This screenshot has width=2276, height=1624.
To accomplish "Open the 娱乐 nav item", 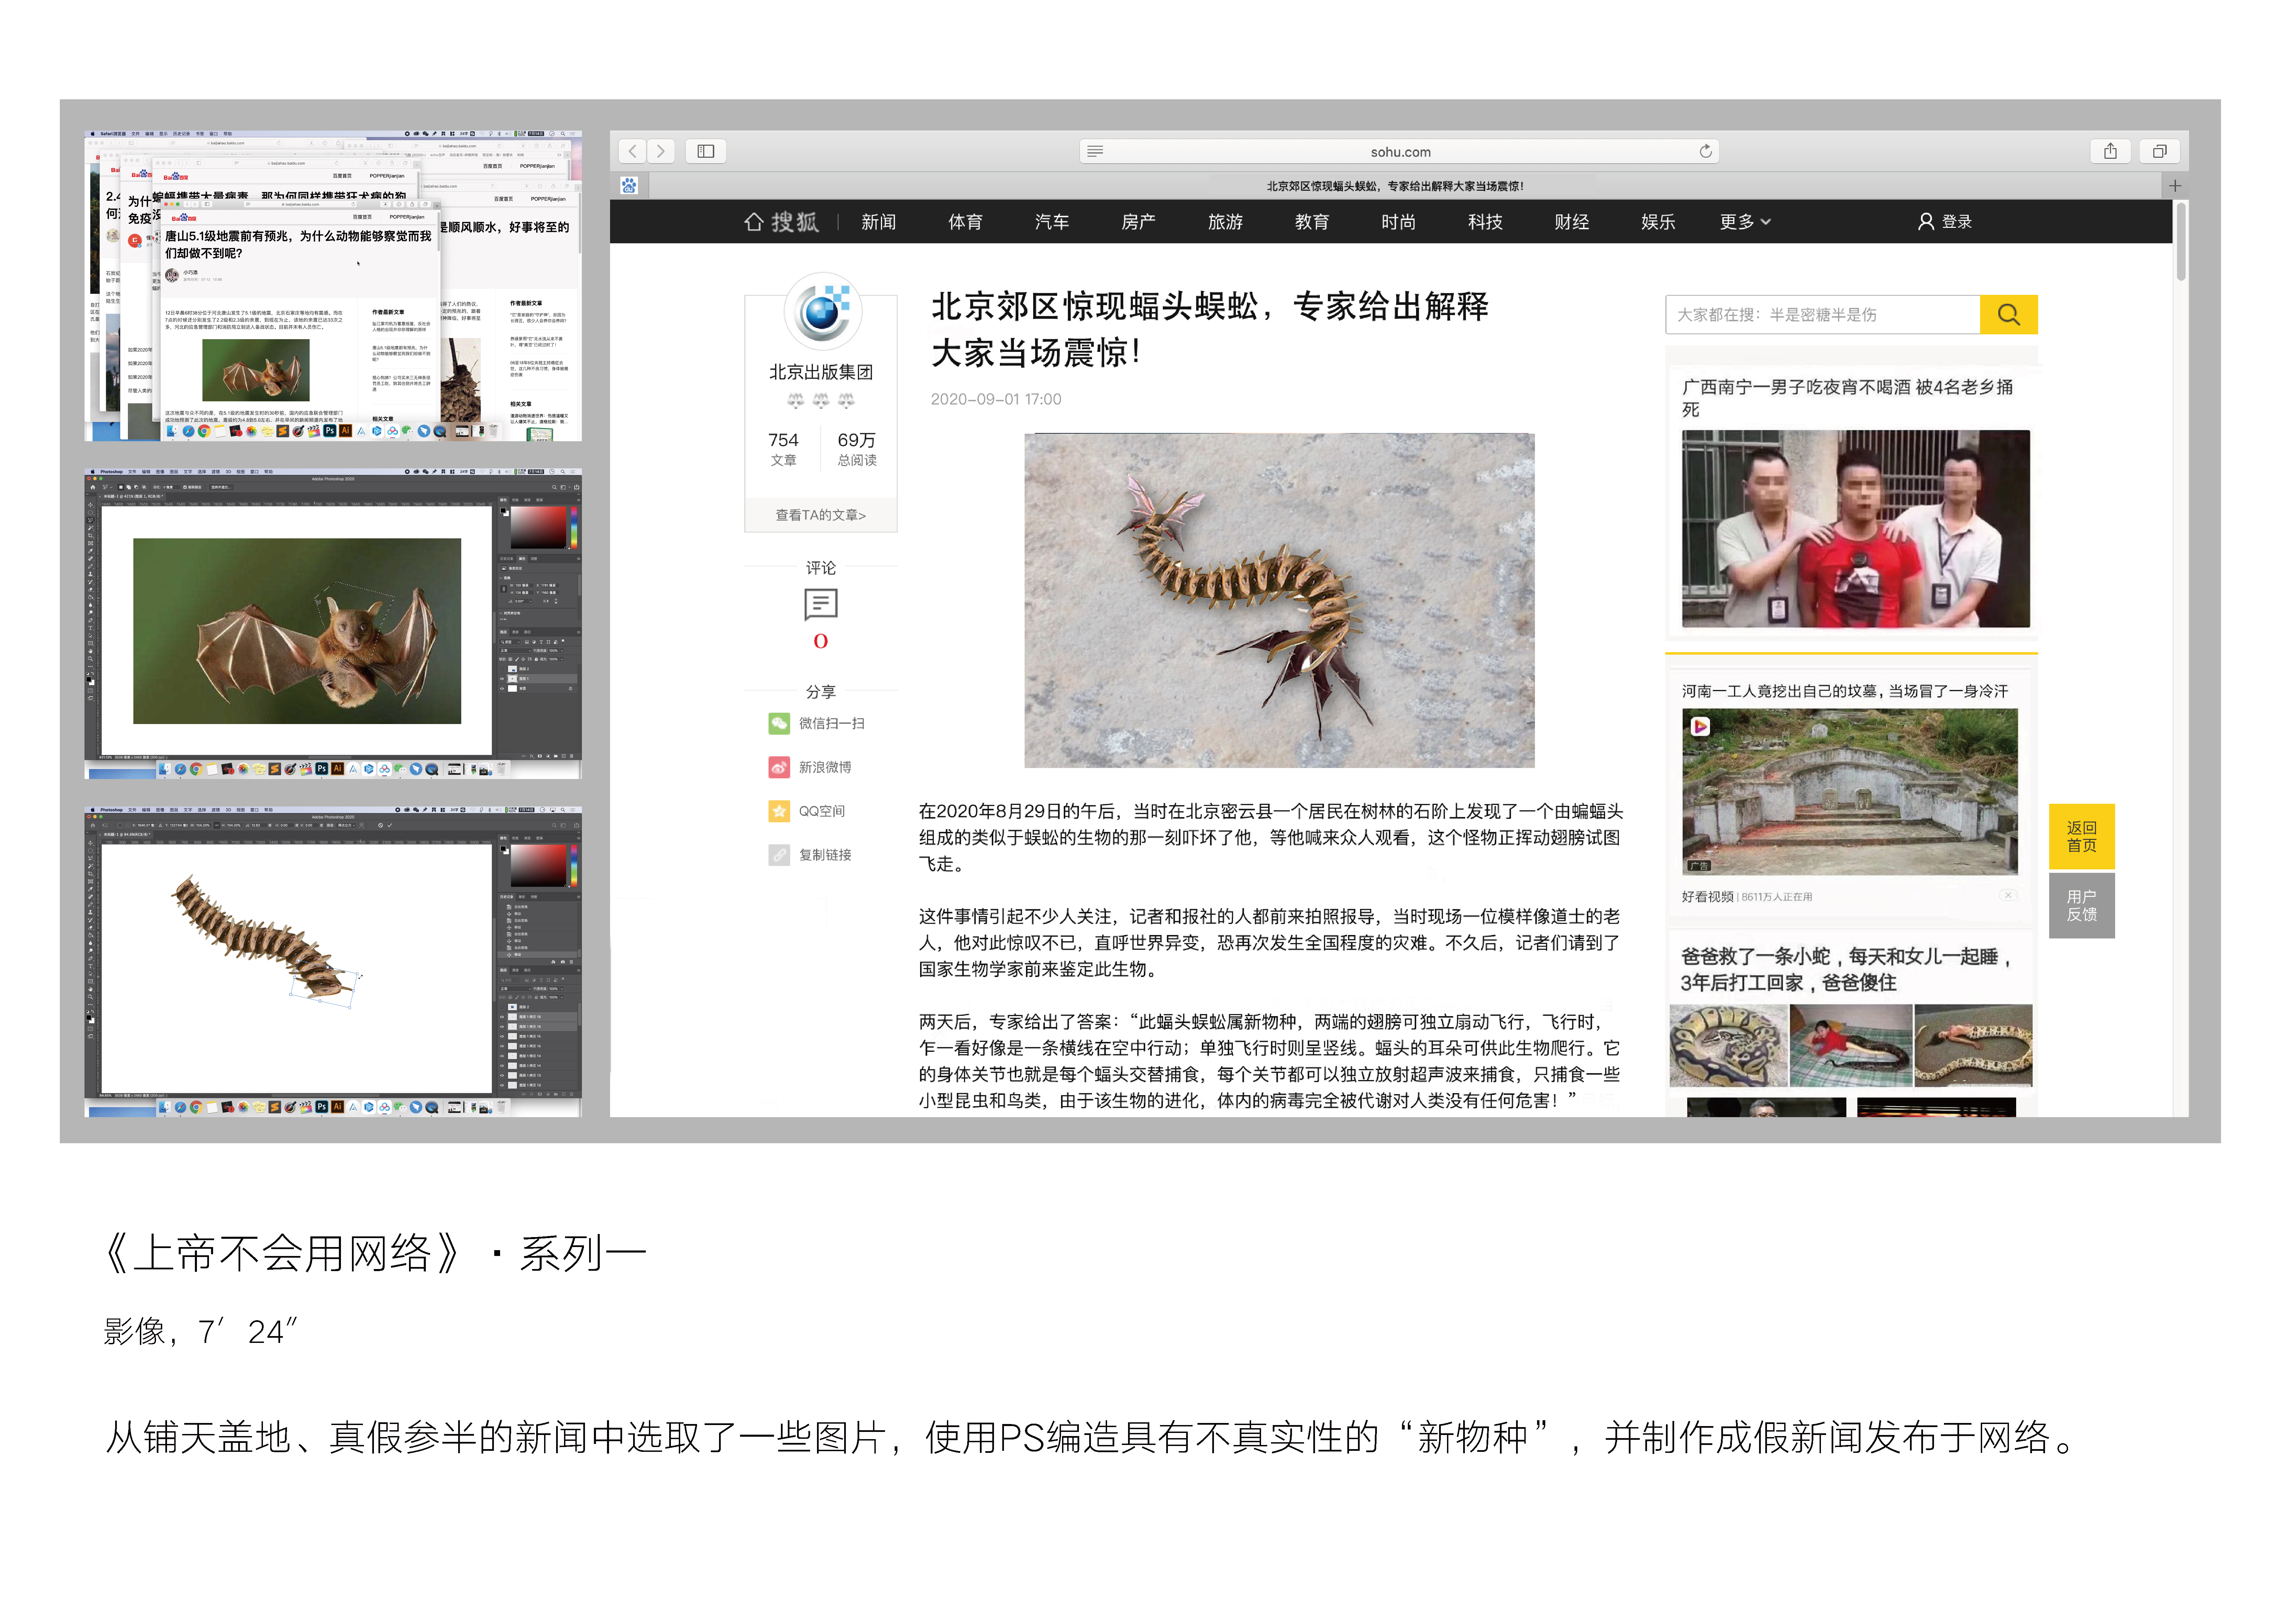I will coord(1658,222).
